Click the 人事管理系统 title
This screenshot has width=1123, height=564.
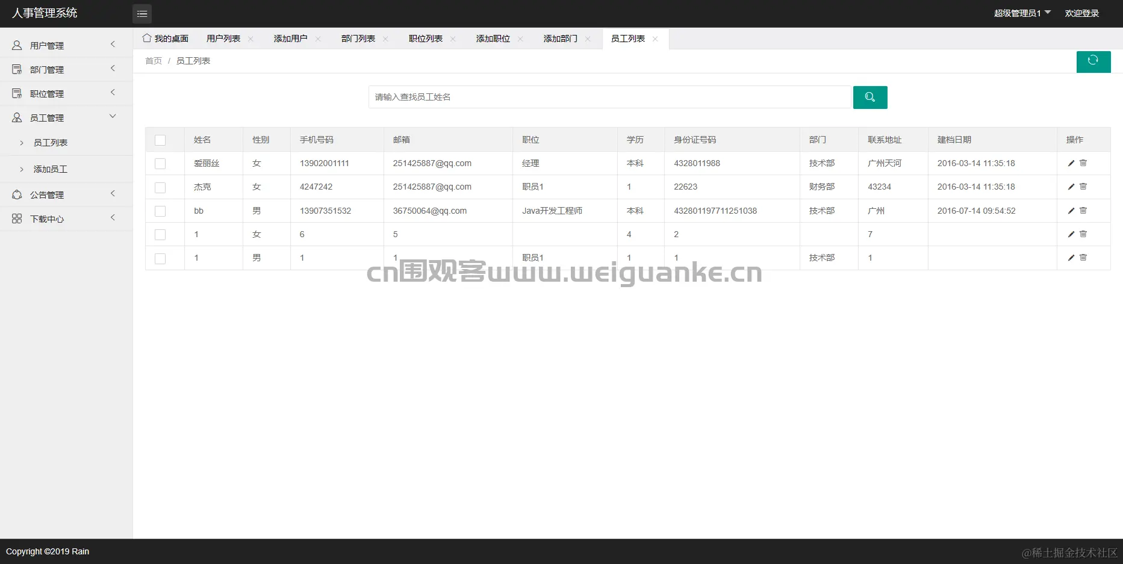(45, 13)
